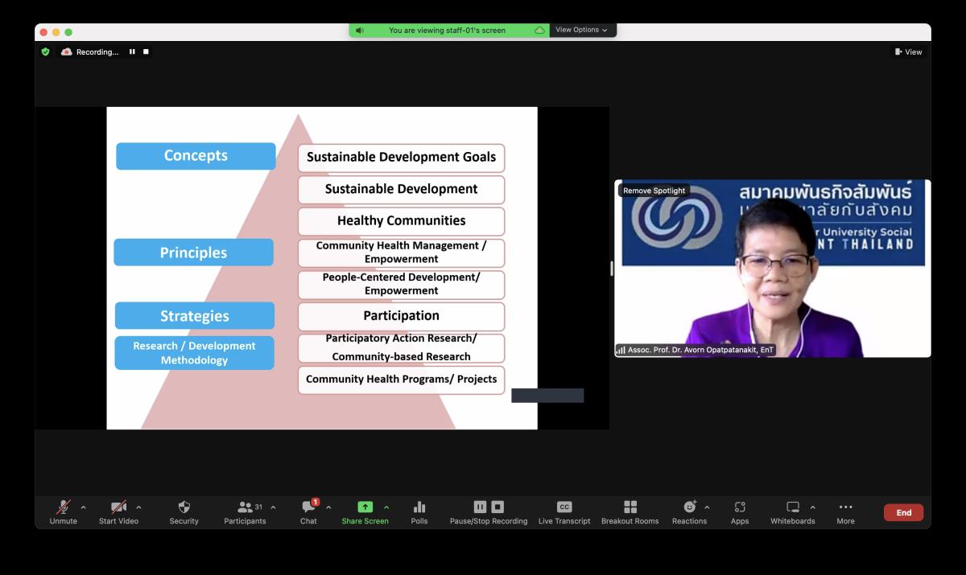This screenshot has height=575, width=966.
Task: Click the red End meeting button
Action: click(x=903, y=512)
